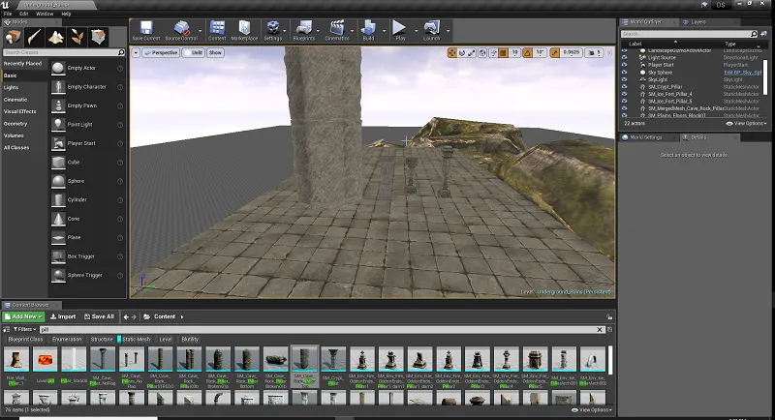The height and width of the screenshot is (420, 775).
Task: Click Edit BP_Sky_Sphere link
Action: 743,73
